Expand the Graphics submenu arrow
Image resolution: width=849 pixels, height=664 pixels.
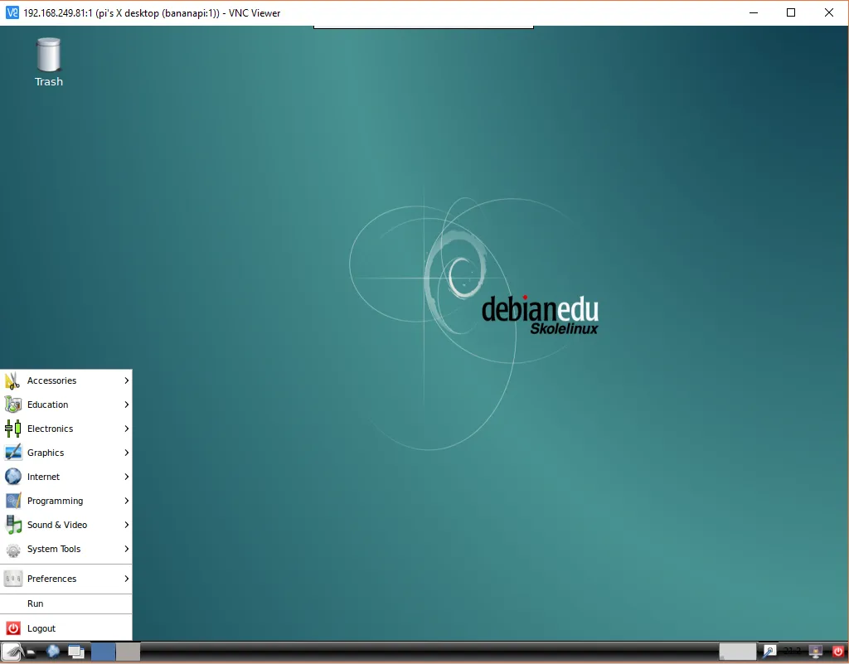pyautogui.click(x=126, y=453)
